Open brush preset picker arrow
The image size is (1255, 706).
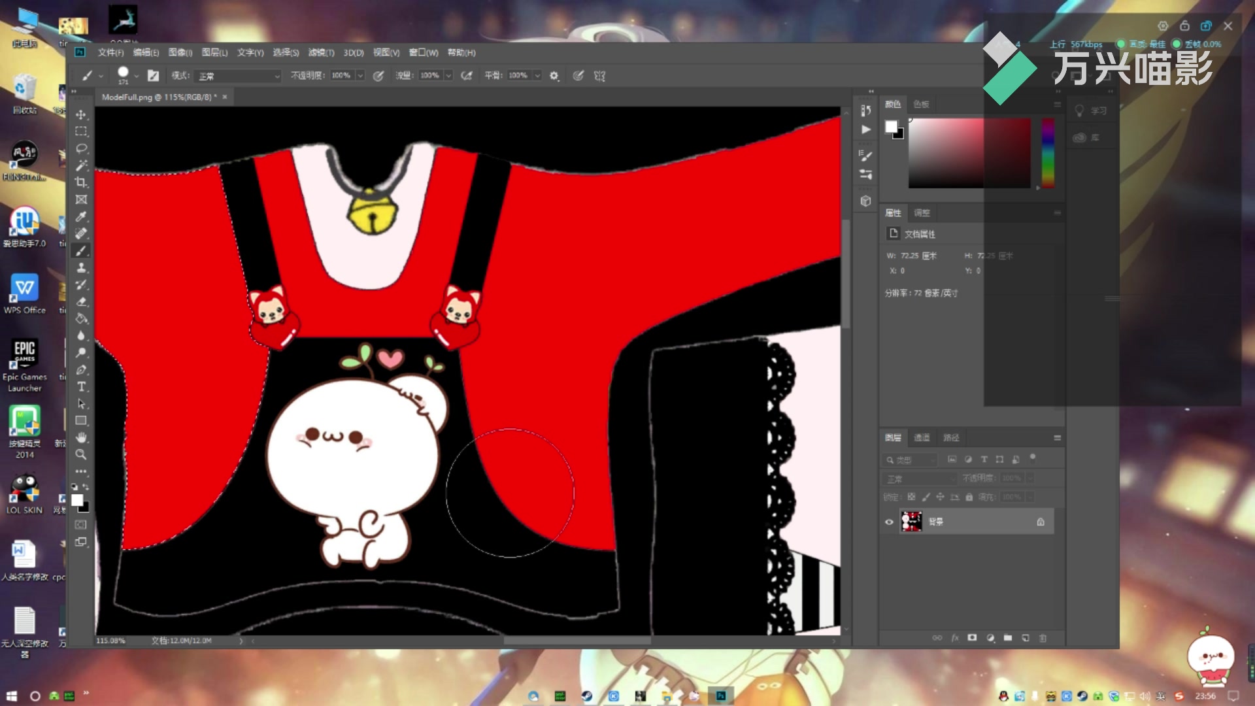click(x=137, y=76)
